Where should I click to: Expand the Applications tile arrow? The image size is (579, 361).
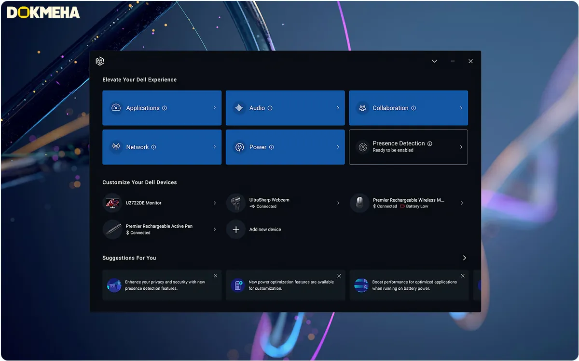(215, 108)
